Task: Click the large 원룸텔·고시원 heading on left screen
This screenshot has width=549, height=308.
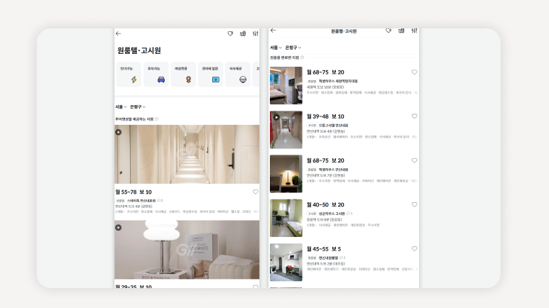Action: point(139,50)
